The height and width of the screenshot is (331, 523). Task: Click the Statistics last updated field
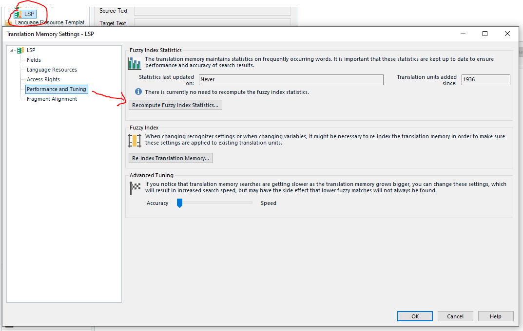coord(291,80)
